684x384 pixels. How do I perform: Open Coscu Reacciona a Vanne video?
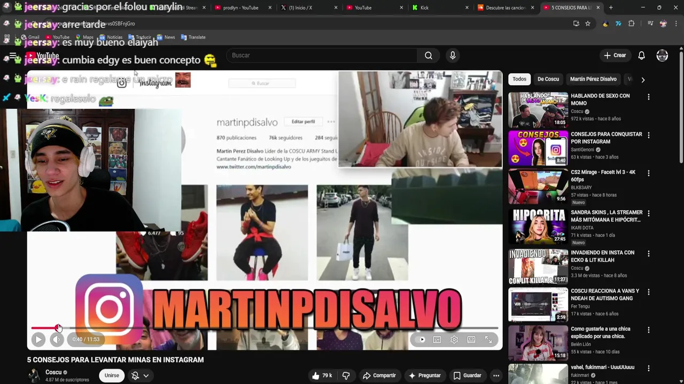538,305
